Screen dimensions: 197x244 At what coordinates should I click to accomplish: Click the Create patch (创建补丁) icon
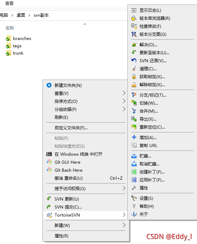coord(134,172)
